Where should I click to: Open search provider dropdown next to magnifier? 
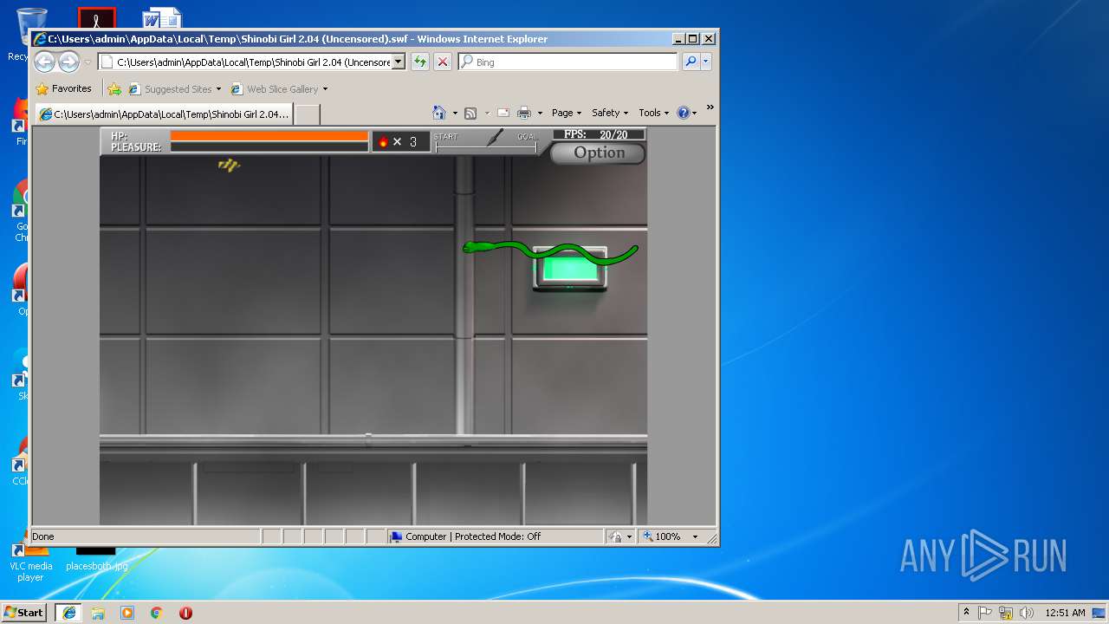click(706, 62)
